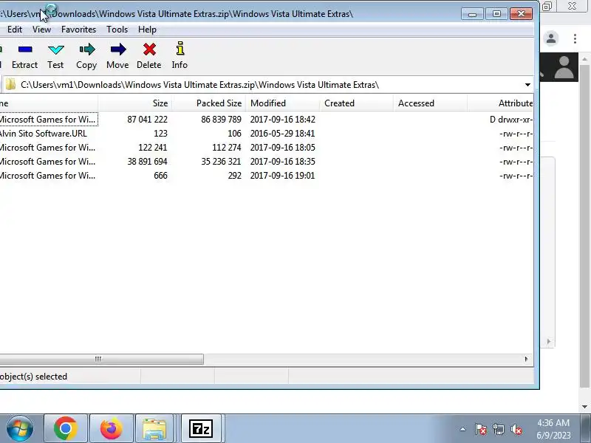Click the browser profile avatar icon
The width and height of the screenshot is (591, 443).
coord(551,38)
